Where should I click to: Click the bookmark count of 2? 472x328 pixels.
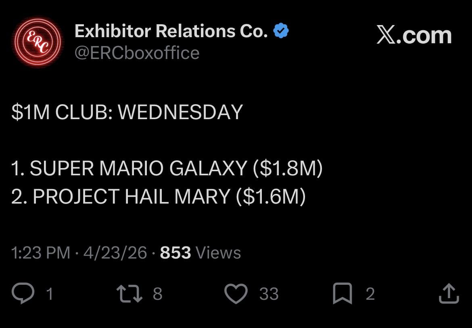[370, 294]
